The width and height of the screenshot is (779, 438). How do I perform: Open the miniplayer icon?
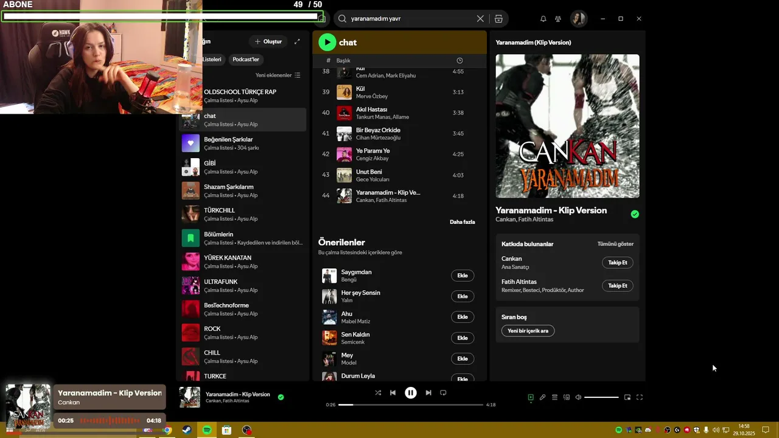(627, 397)
